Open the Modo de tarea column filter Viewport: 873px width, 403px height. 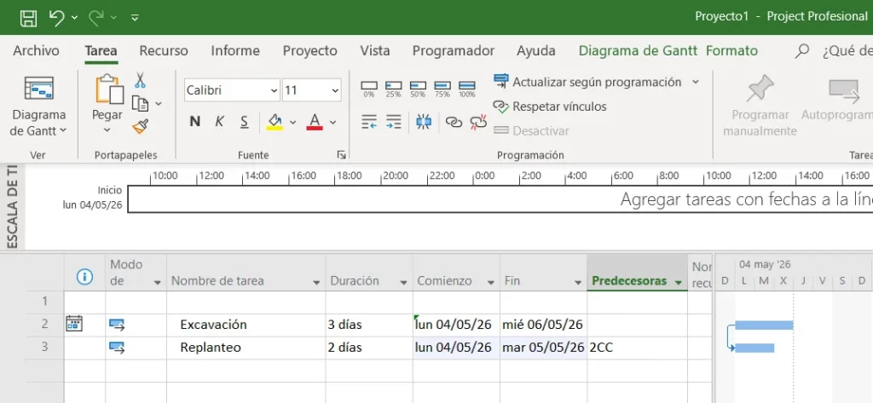[x=158, y=283]
